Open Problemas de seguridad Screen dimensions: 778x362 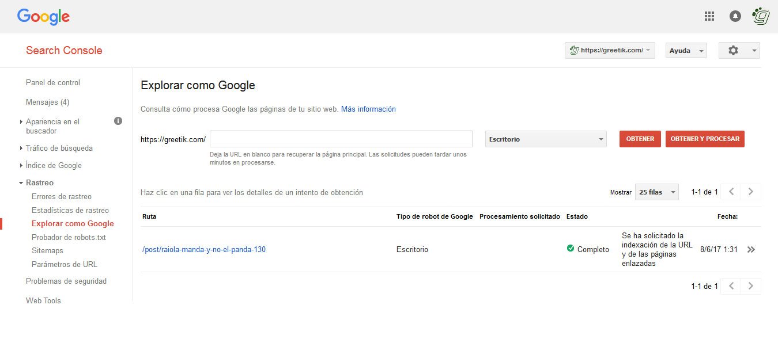[66, 281]
